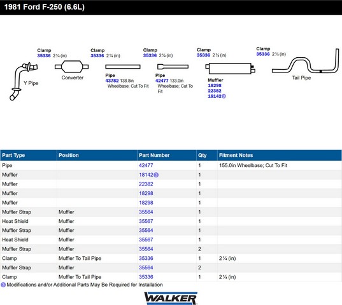This screenshot has height=305, width=342.
Task: Open muffler 18142 link in diagram
Action: pos(215,96)
